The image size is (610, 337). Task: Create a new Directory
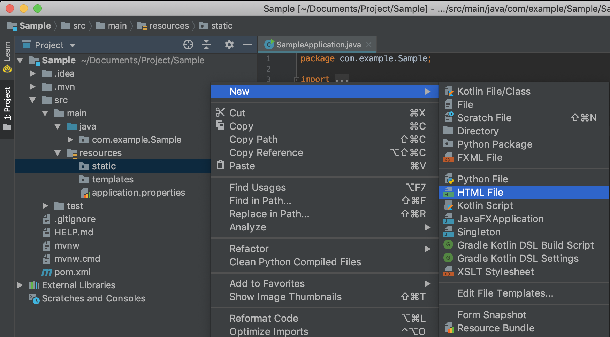click(x=524, y=131)
